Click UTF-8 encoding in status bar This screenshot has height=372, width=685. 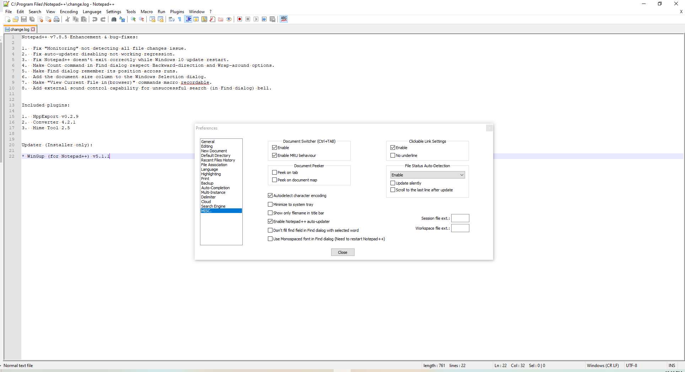(631, 366)
